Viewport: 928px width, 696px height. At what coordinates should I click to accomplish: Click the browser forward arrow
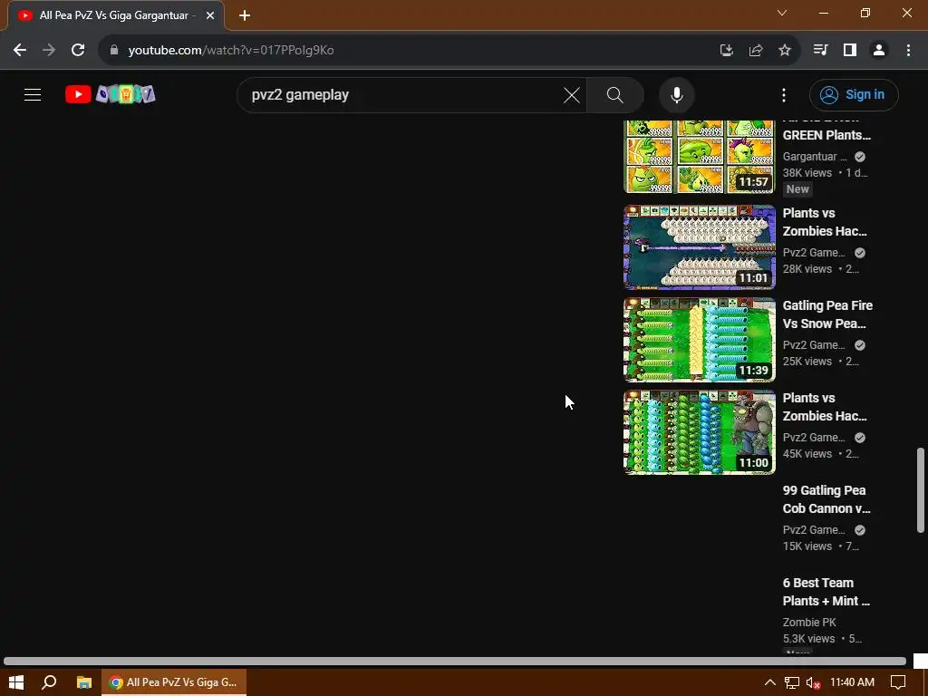49,51
